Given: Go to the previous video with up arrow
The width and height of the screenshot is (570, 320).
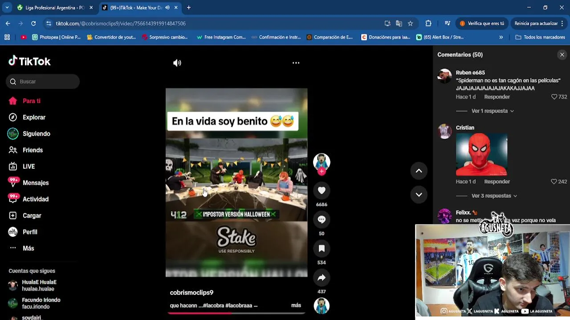Looking at the screenshot, I should pos(419,171).
